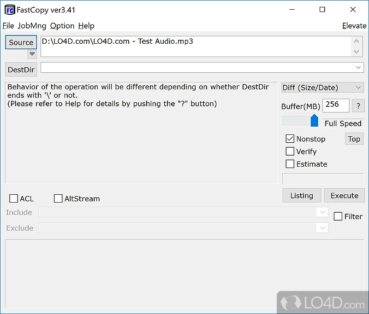Click the Execute button

(x=344, y=195)
